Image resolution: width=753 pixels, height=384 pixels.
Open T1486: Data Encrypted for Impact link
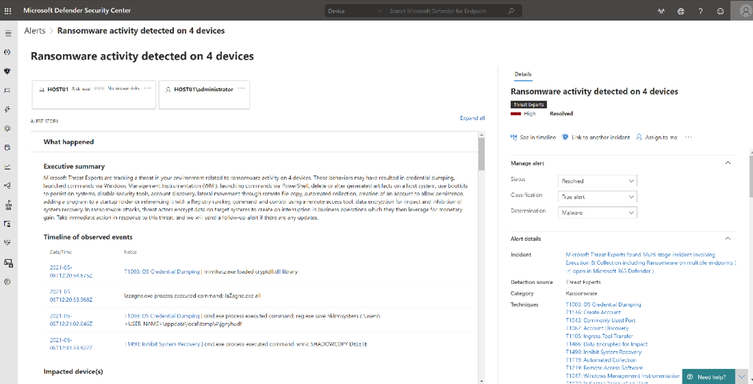coord(607,344)
